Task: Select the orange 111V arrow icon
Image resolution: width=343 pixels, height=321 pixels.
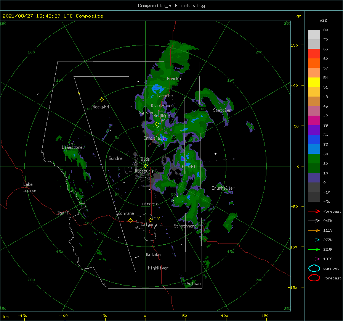Action: [x=314, y=230]
